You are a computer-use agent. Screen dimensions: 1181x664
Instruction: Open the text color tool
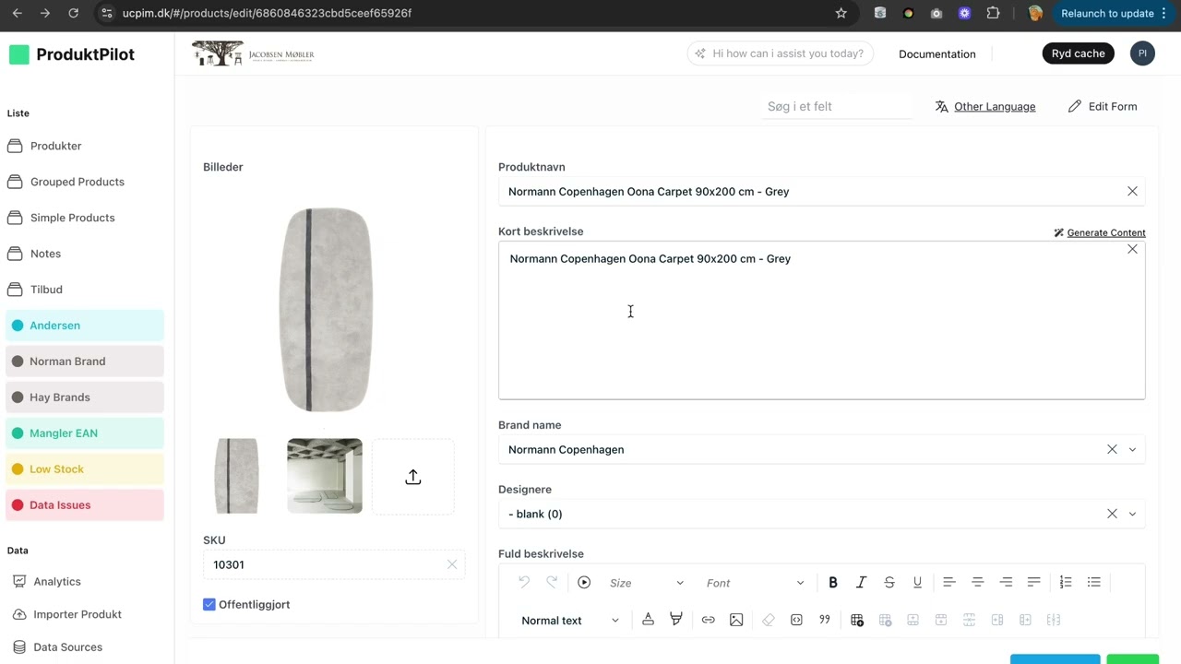648,620
